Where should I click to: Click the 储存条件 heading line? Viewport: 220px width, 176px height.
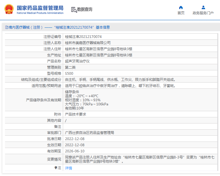[72, 92]
